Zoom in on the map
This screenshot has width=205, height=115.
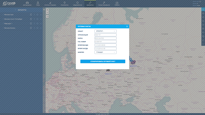[47, 10]
